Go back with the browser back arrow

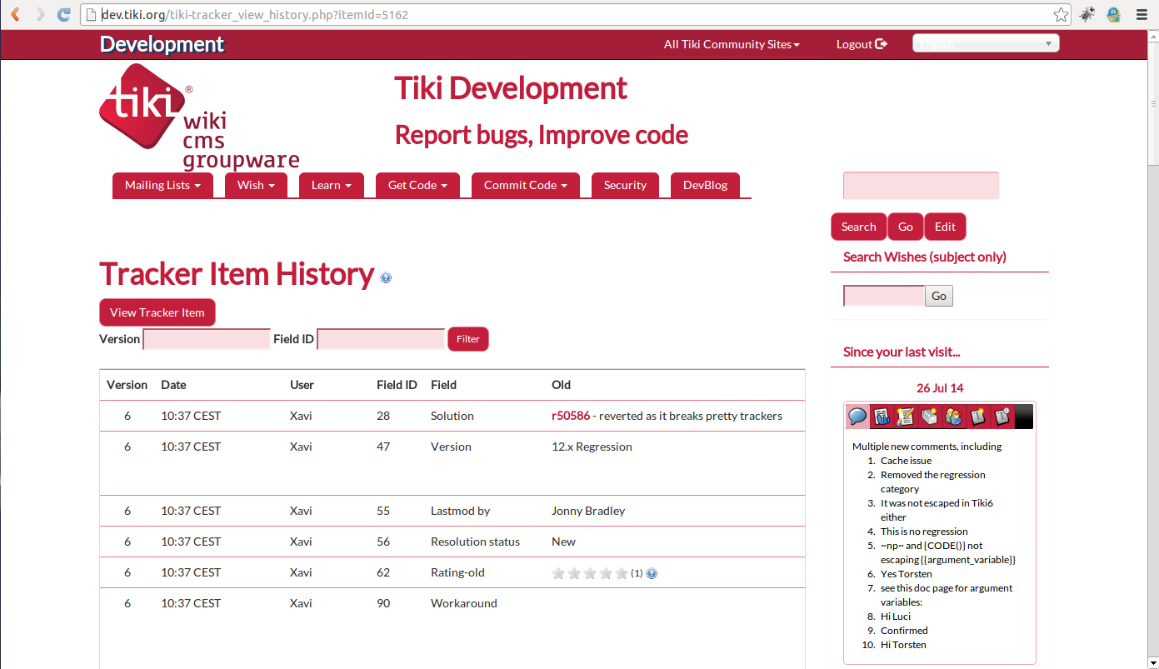15,14
